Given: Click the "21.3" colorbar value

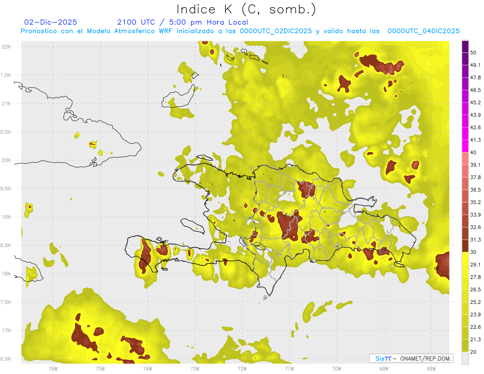Looking at the screenshot, I should pyautogui.click(x=476, y=340).
